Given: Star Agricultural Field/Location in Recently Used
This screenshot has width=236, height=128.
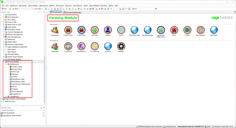Looking at the screenshot, I should [x=44, y=115].
